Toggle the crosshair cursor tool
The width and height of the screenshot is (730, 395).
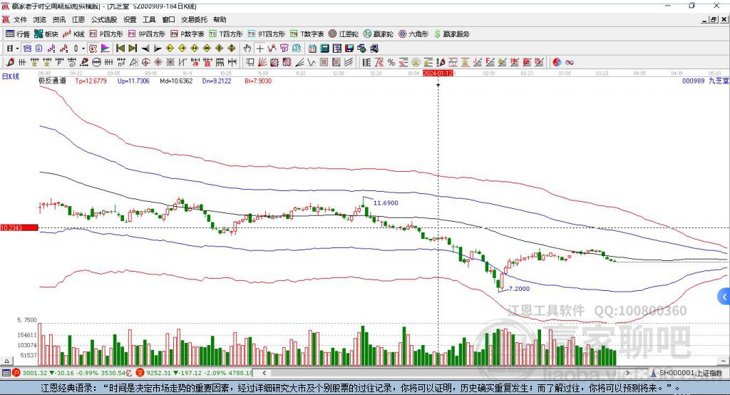(x=259, y=48)
